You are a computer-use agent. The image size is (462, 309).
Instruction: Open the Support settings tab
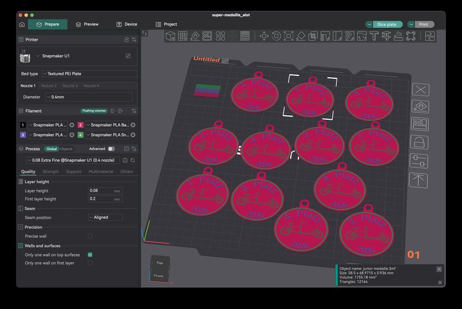coord(73,171)
